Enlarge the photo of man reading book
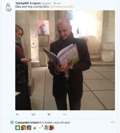The width and height of the screenshot is (120, 133). (x=65, y=60)
